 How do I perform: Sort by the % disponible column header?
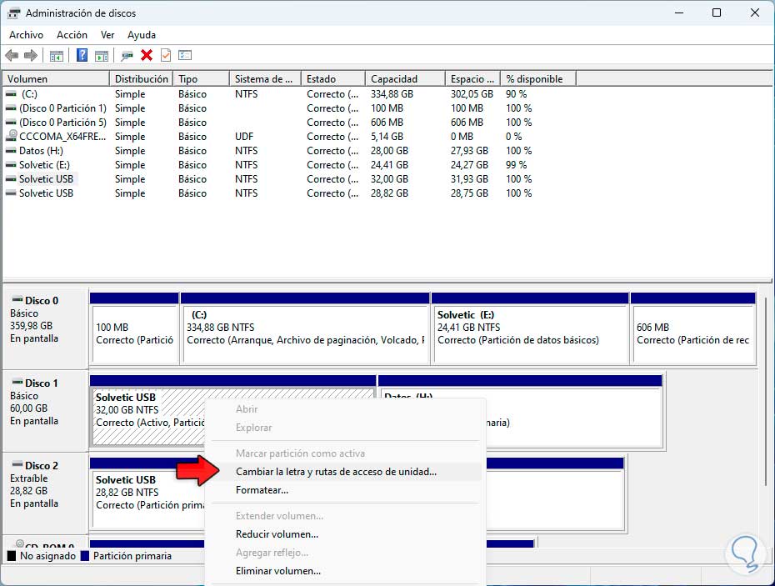point(538,78)
